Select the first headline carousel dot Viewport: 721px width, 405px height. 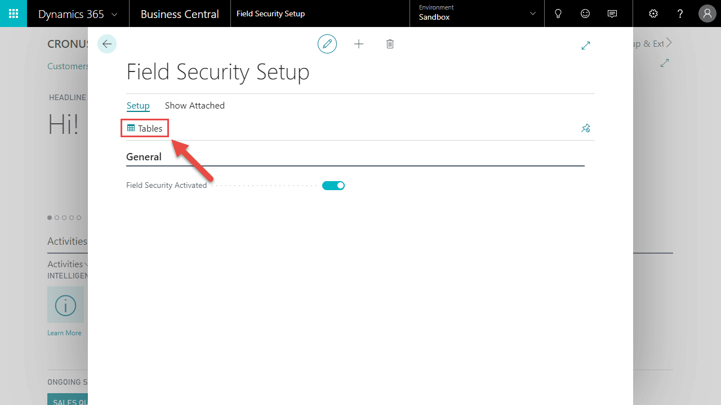(50, 218)
